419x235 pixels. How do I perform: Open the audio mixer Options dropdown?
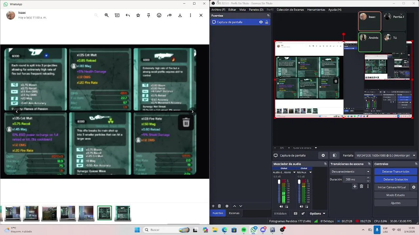tap(318, 213)
